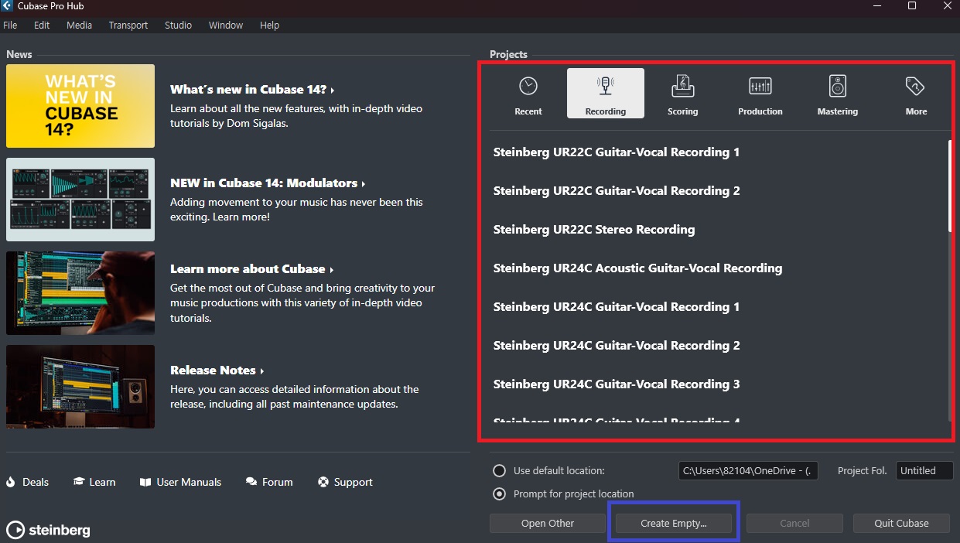
Task: Select the Recording templates category
Action: [606, 94]
